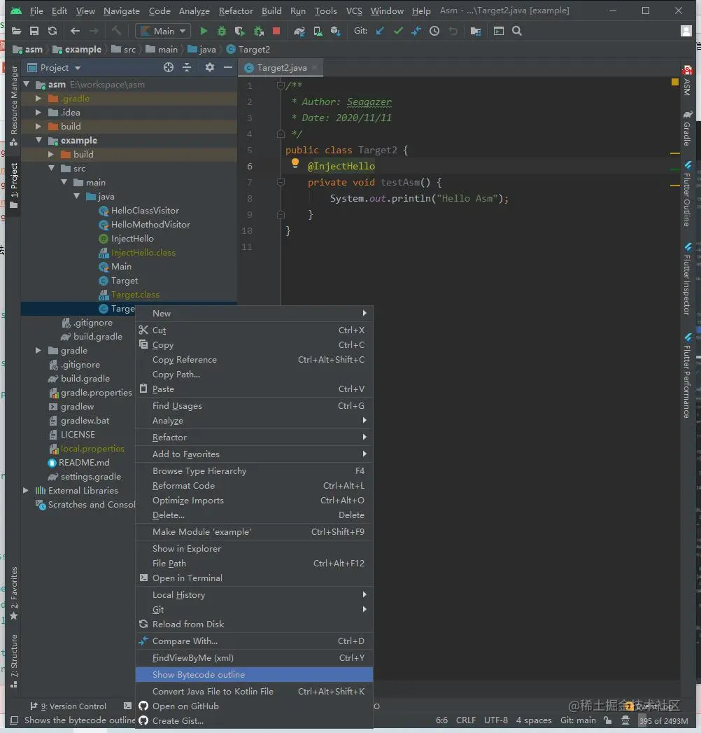
Task: Switch to the Target2.java editor tab
Action: [282, 68]
